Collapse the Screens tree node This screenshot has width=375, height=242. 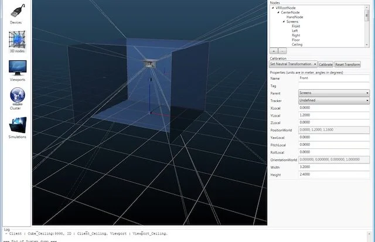pyautogui.click(x=284, y=22)
